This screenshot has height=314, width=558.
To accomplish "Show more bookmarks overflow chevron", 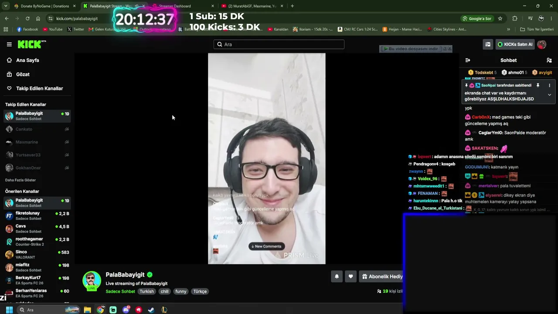I will tap(508, 29).
